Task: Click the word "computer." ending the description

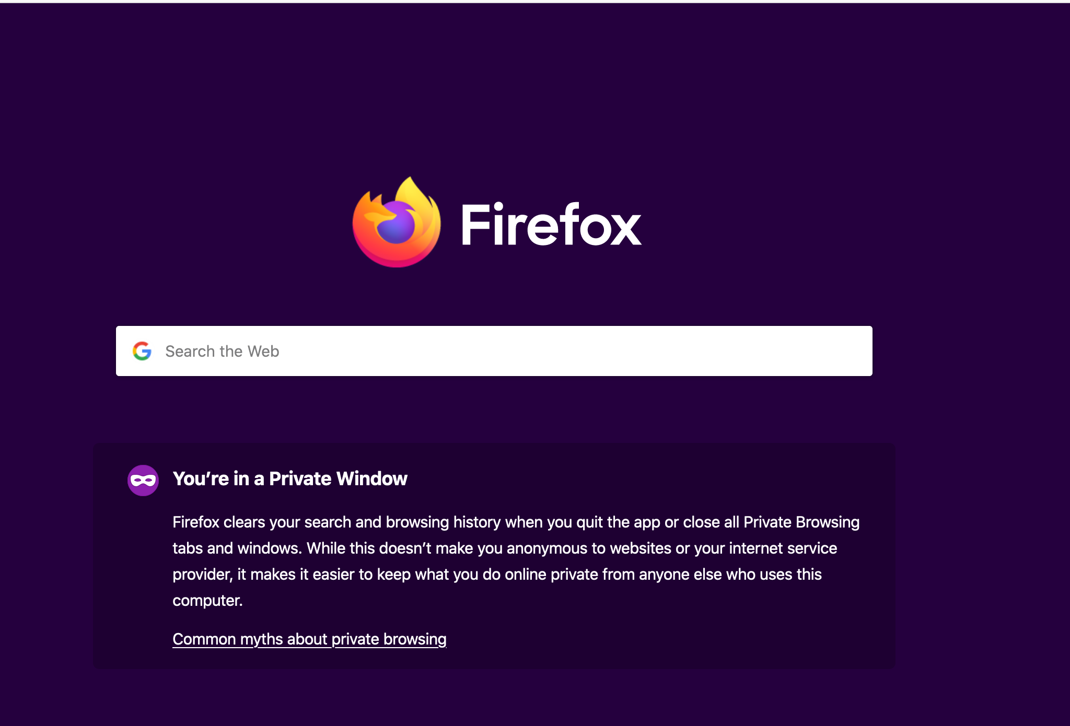Action: point(207,601)
